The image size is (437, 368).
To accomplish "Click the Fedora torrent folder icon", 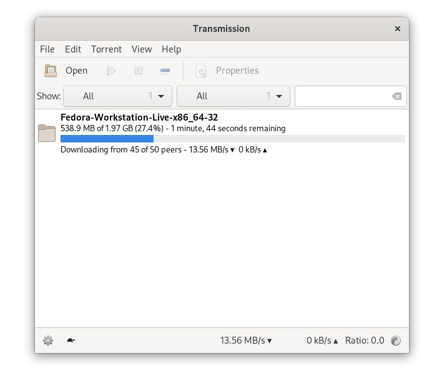I will point(47,133).
